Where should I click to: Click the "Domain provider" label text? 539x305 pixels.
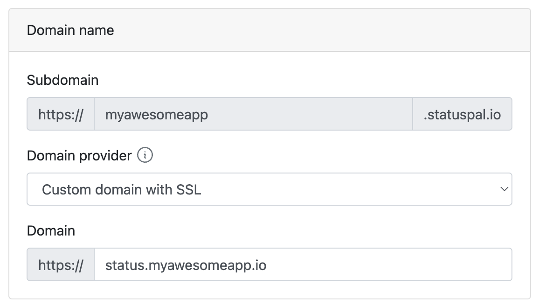79,155
